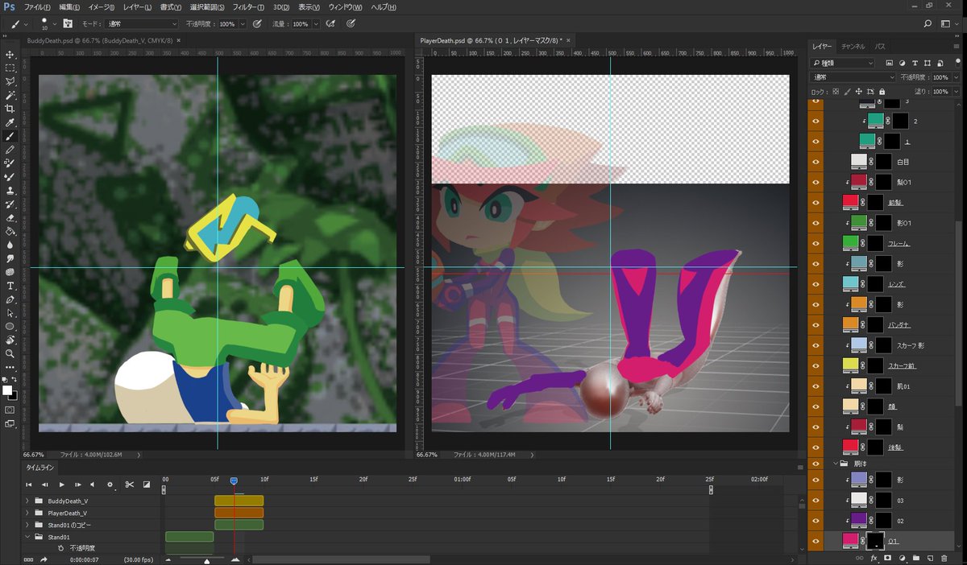This screenshot has width=967, height=565.
Task: Select the Type tool in toolbar
Action: coord(10,286)
